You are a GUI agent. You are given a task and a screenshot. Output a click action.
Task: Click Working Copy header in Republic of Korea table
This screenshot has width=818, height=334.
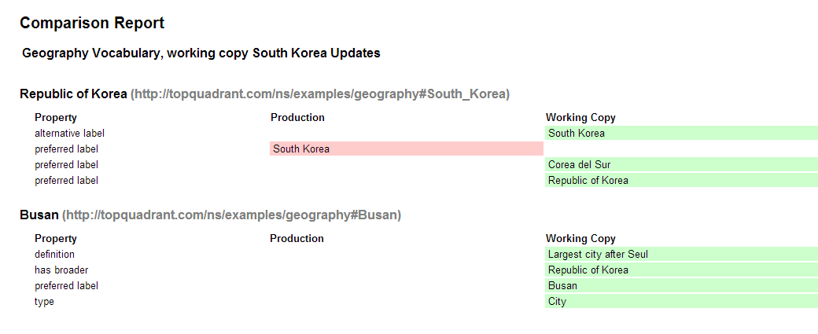pyautogui.click(x=580, y=118)
